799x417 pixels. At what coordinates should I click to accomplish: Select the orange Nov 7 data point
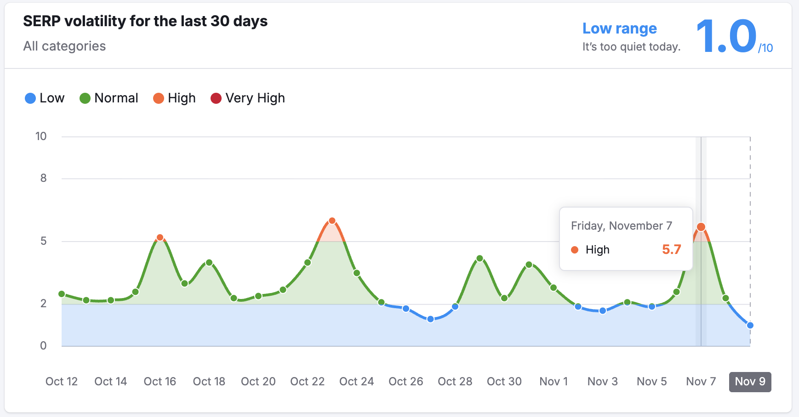pos(702,226)
